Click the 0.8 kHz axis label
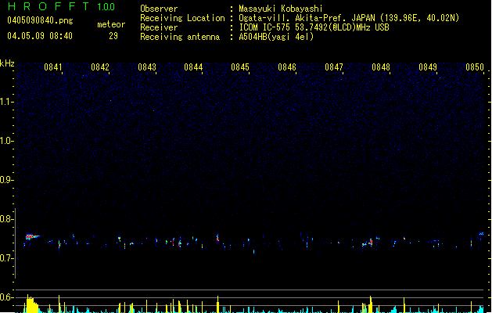The height and width of the screenshot is (313, 492). coord(6,219)
